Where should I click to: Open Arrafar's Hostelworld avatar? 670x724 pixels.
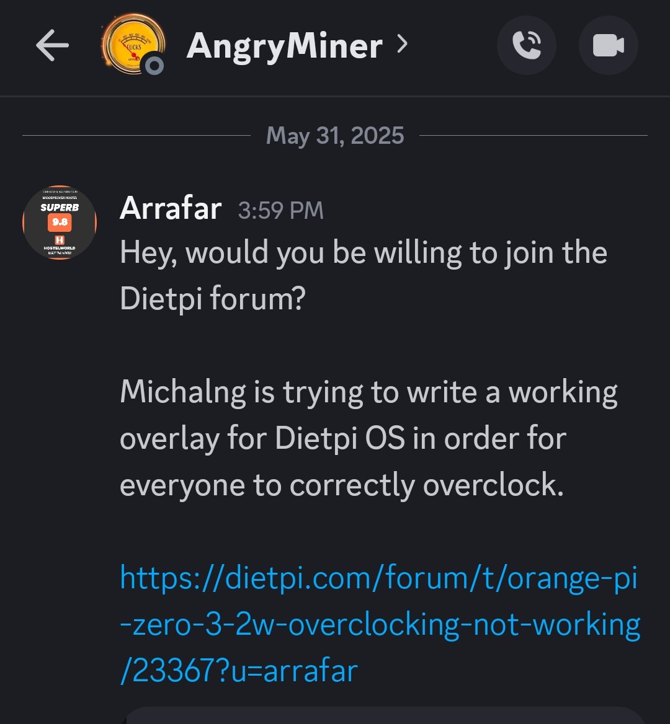tap(60, 223)
